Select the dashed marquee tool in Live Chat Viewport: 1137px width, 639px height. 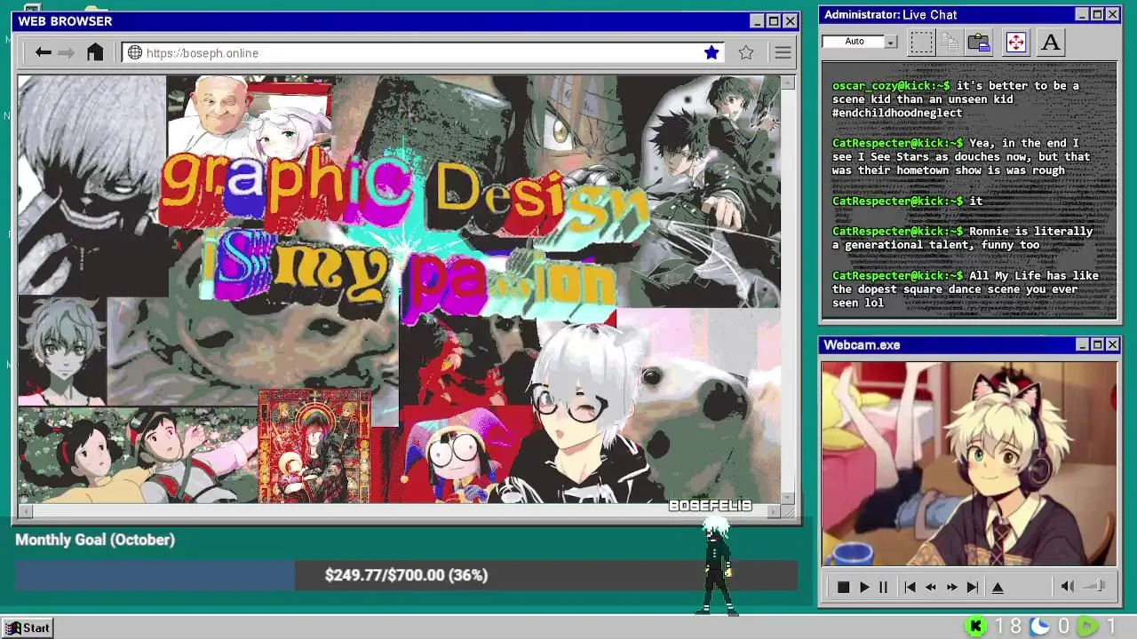922,42
